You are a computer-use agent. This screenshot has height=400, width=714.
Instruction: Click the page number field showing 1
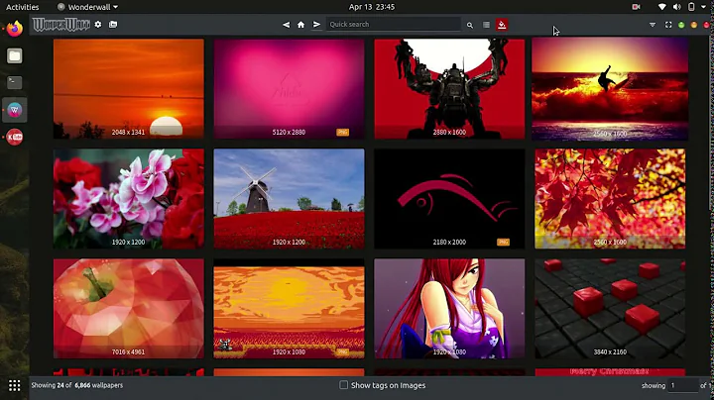tap(683, 385)
